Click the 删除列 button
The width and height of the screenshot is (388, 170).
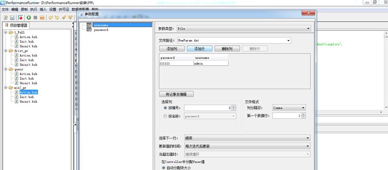227,49
